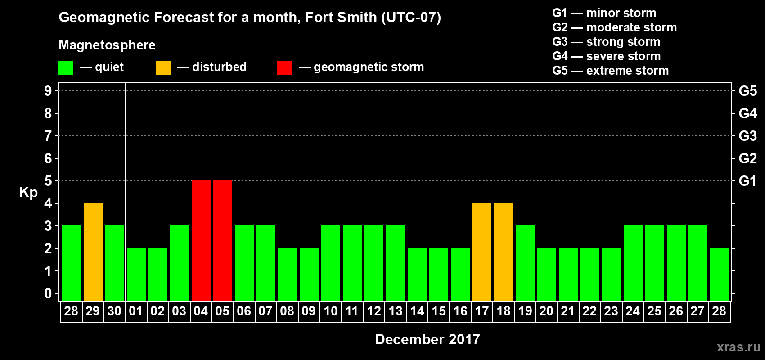This screenshot has height=360, width=765.
Task: Select the orange bar for December 17
Action: click(482, 252)
